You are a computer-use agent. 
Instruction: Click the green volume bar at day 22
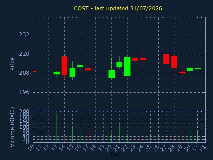(x=127, y=138)
